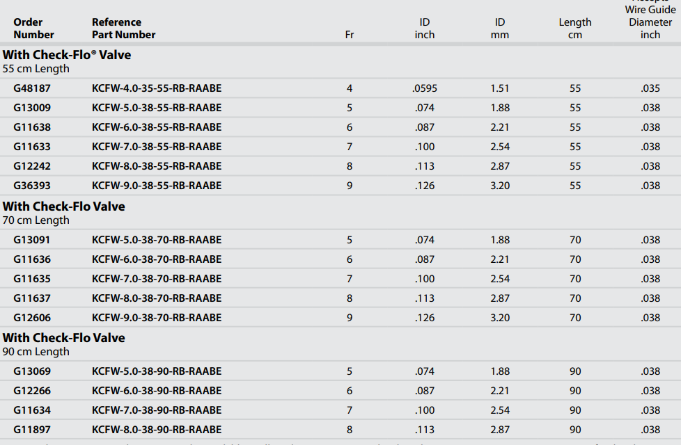The image size is (681, 445).
Task: Click the 1.51 ID mm value
Action: 500,88
